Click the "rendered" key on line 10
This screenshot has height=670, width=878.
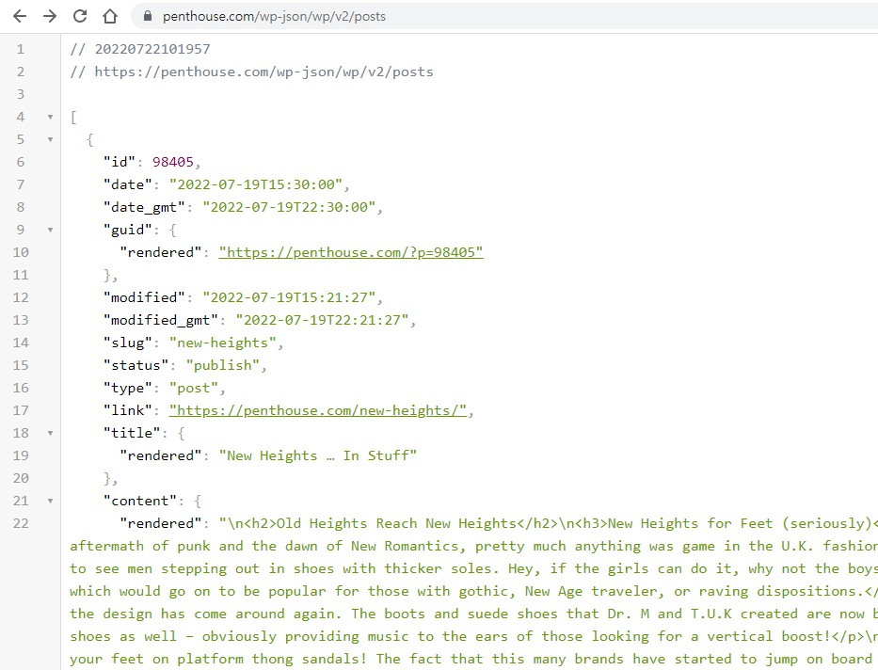(160, 252)
